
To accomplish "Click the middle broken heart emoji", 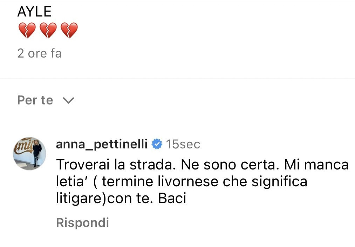I will pos(48,31).
